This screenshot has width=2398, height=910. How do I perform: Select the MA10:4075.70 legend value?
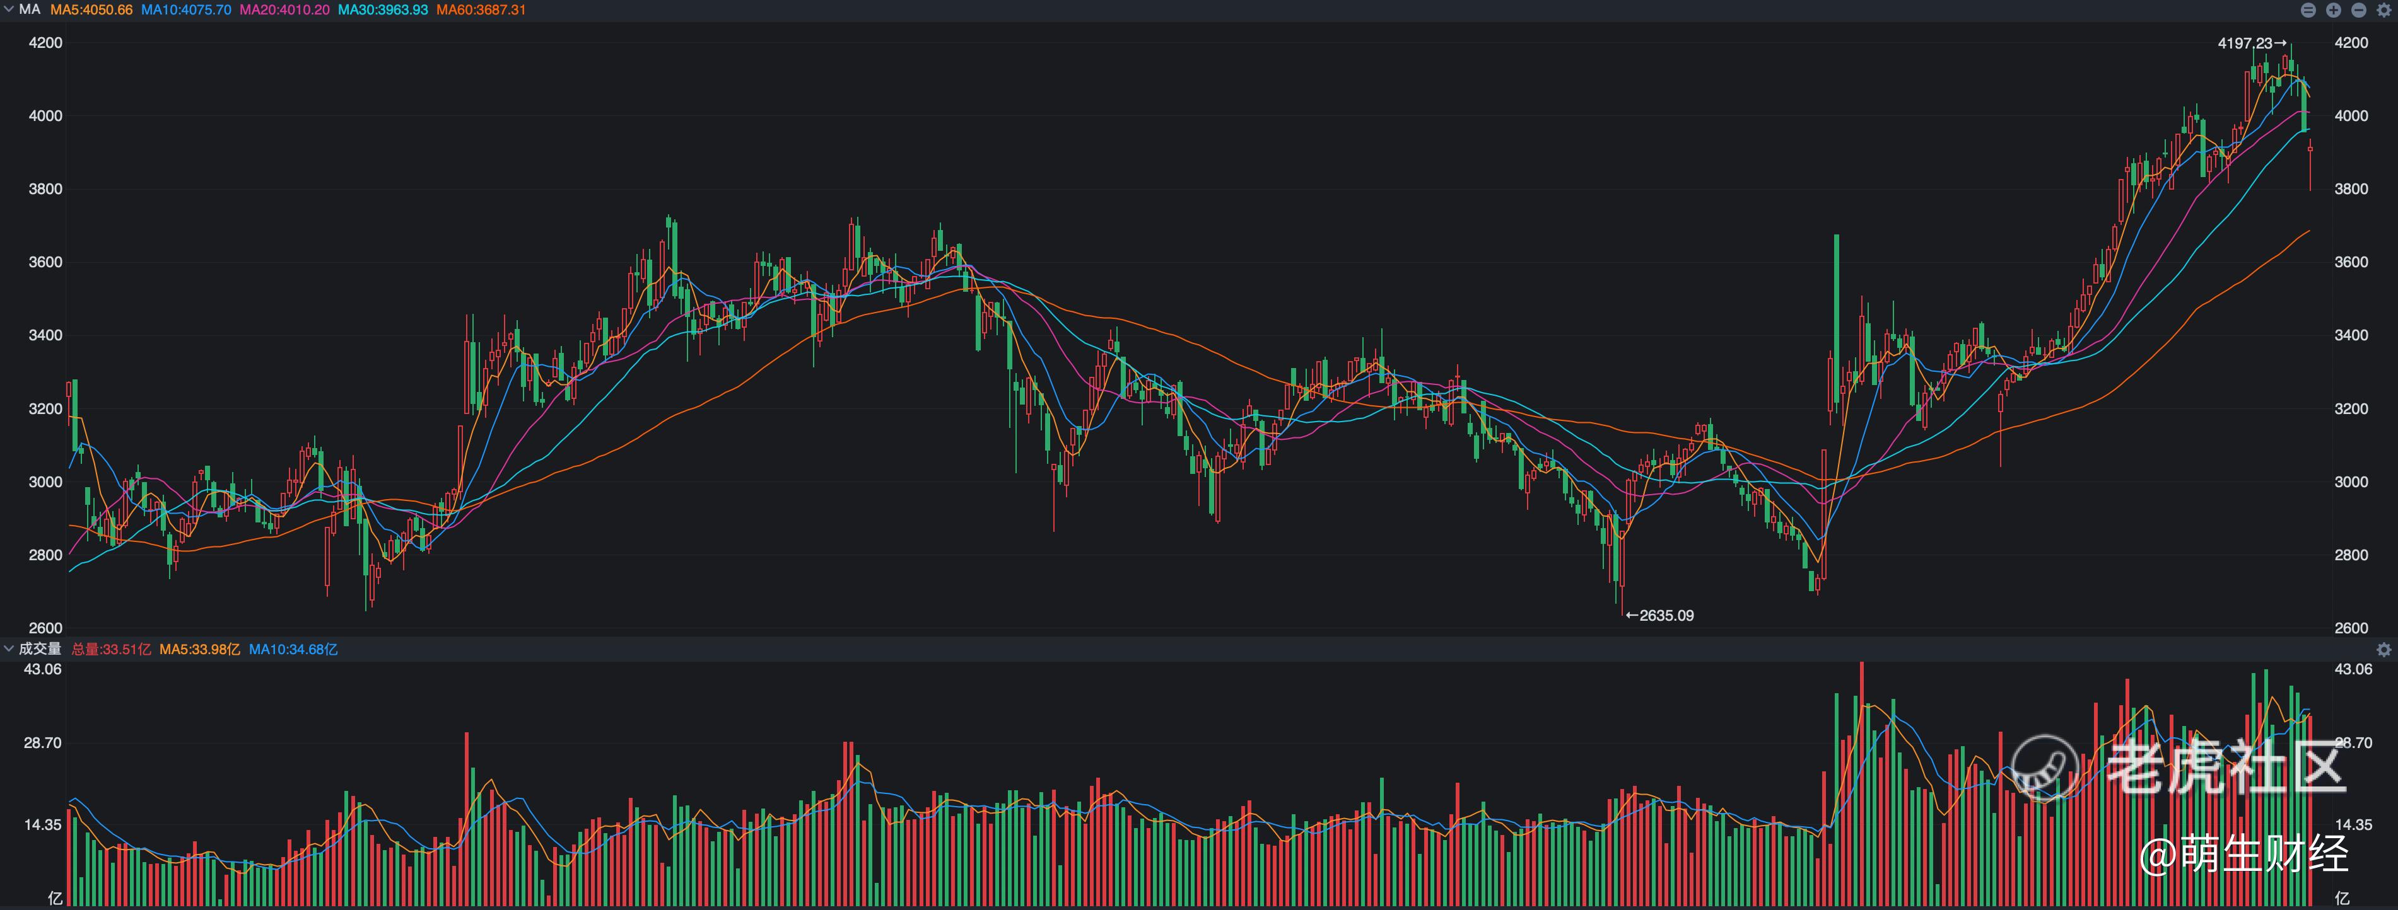pos(186,9)
